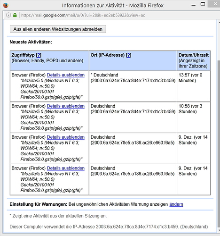Click the 'Neueste Aktivitäten:' heading

31,42
